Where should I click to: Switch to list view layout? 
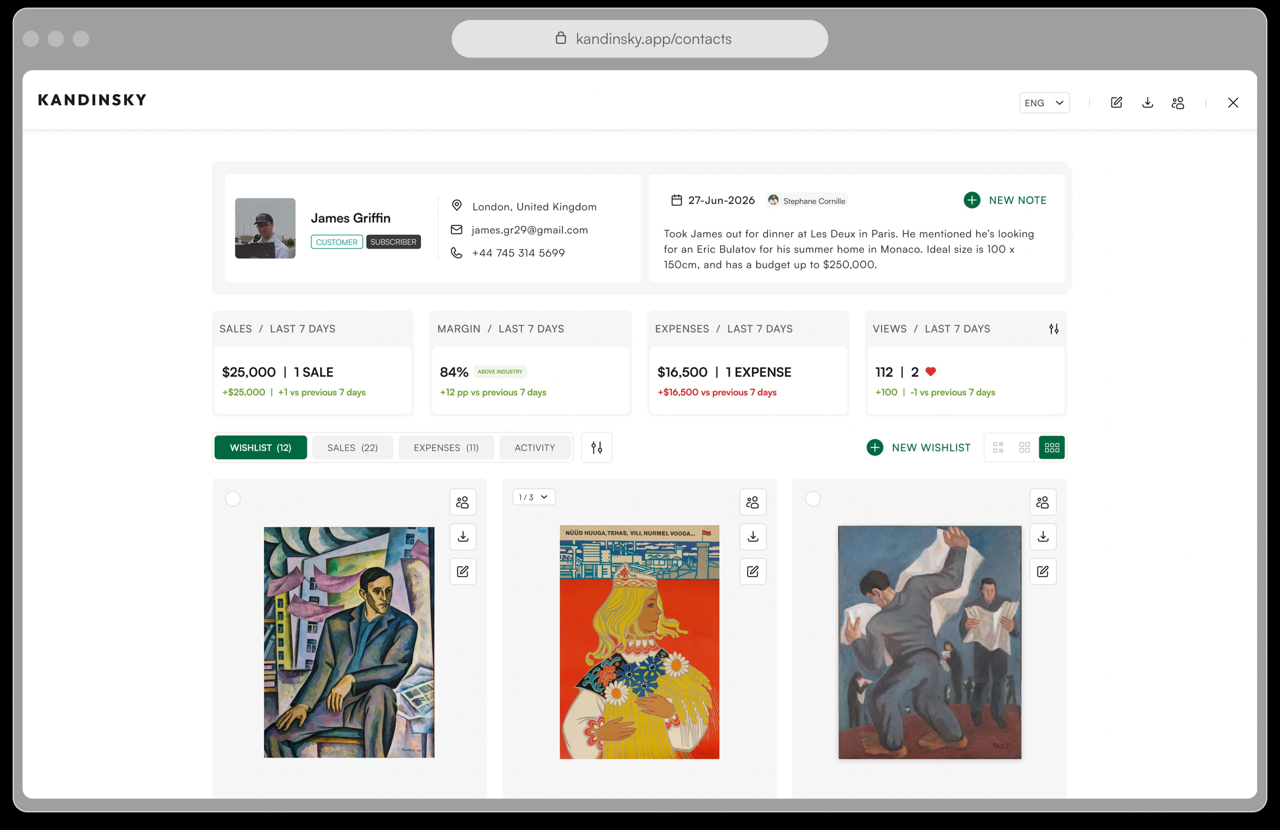[998, 447]
